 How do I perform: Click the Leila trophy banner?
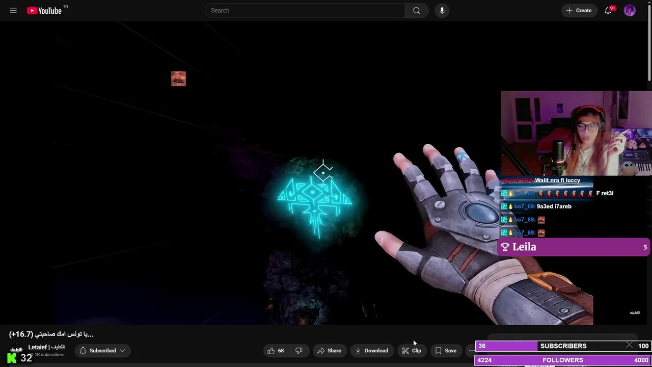click(x=574, y=247)
